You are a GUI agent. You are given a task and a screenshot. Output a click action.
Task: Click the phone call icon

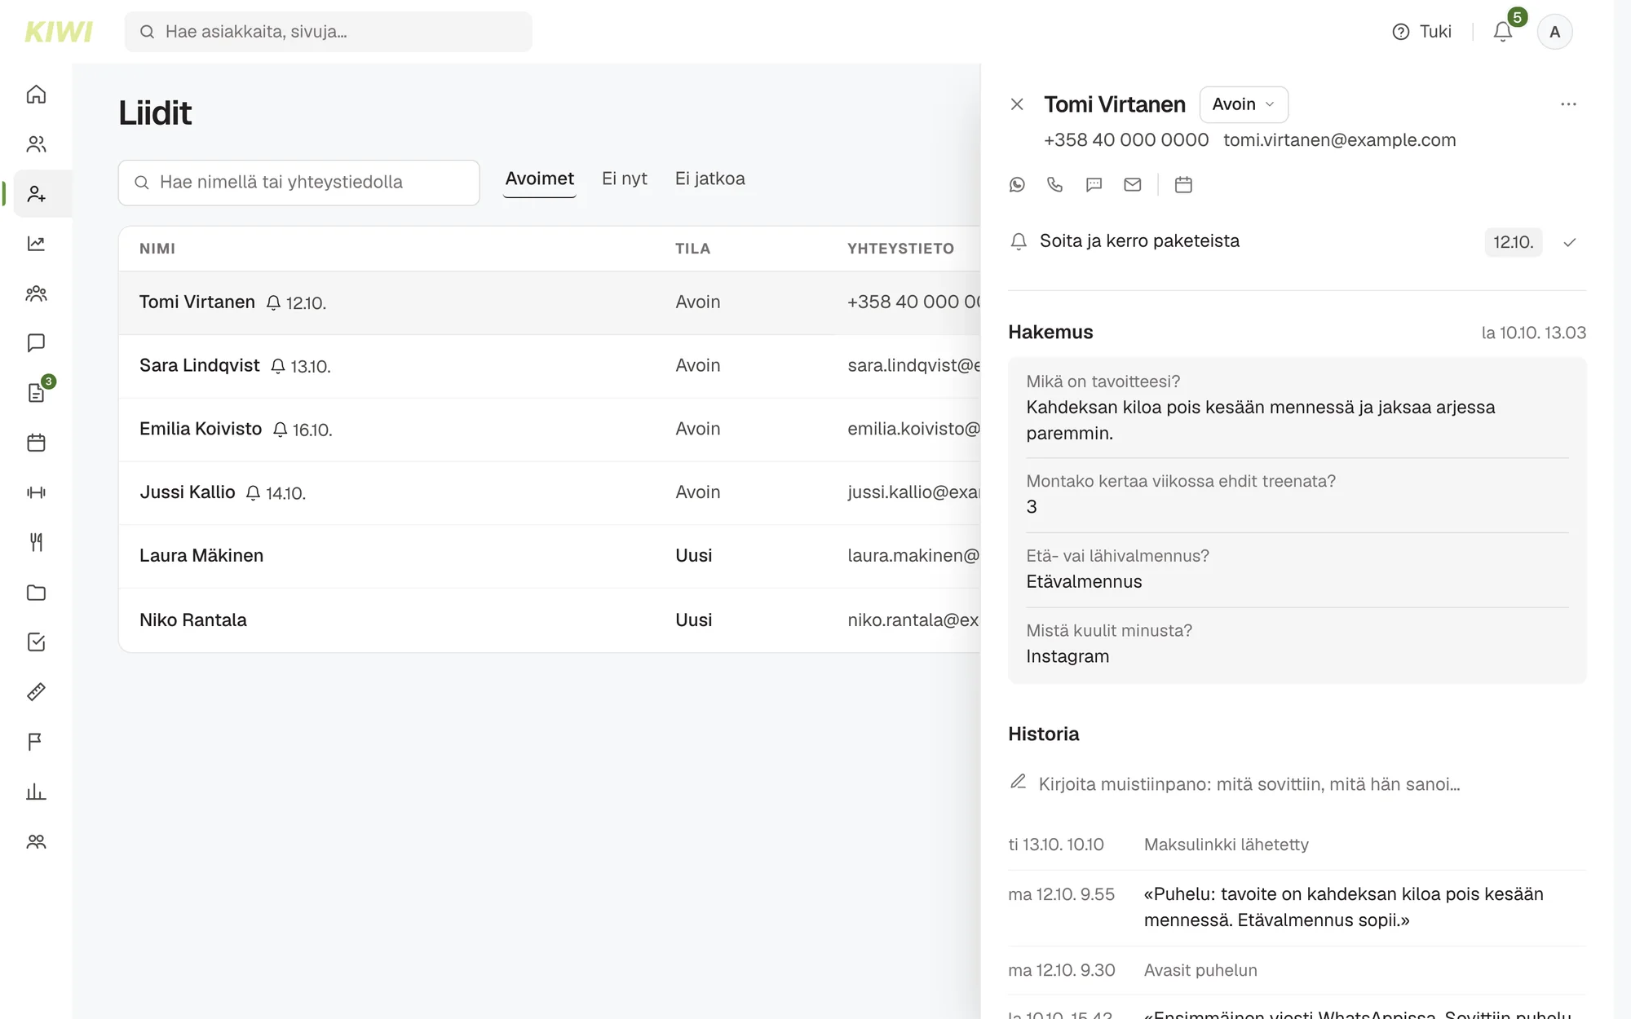[x=1055, y=185]
